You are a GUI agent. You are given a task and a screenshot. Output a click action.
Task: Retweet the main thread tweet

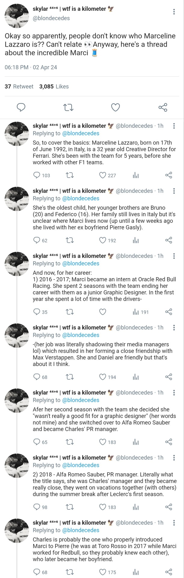point(69,107)
